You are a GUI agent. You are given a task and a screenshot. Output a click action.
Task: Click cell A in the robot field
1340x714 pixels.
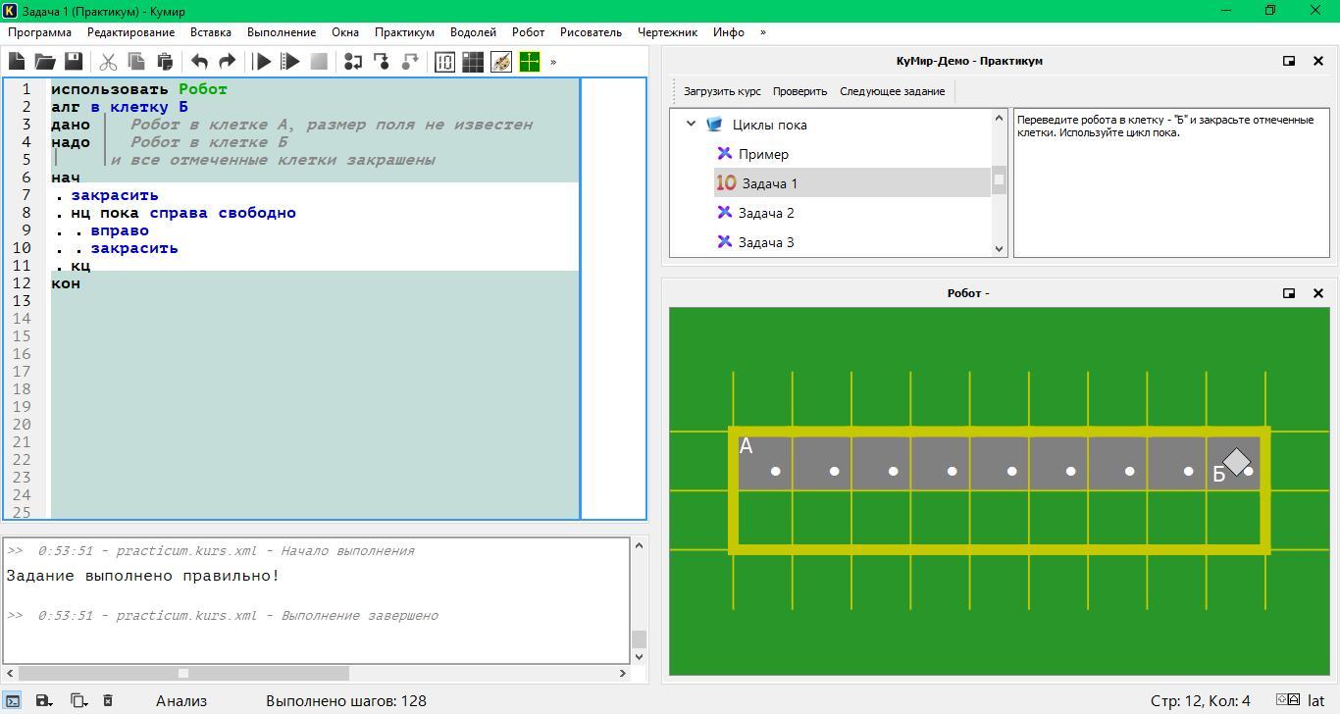tap(763, 462)
